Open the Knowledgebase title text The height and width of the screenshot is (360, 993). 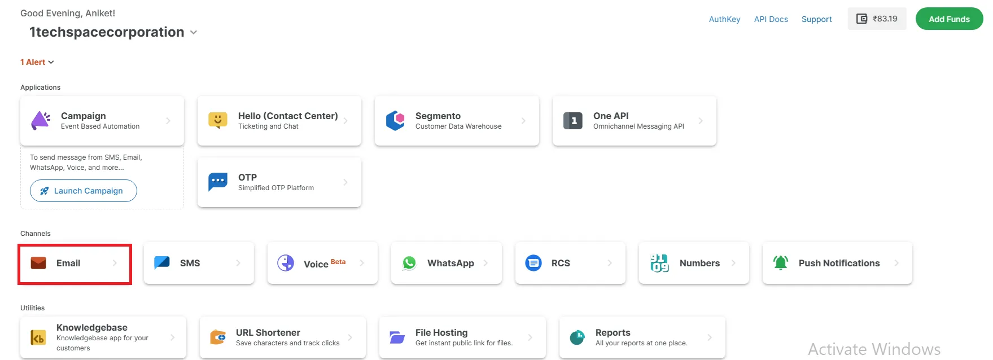coord(92,327)
